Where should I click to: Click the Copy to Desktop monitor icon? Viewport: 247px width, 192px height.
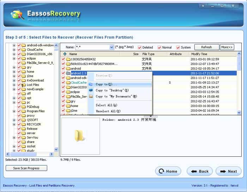click(91, 90)
